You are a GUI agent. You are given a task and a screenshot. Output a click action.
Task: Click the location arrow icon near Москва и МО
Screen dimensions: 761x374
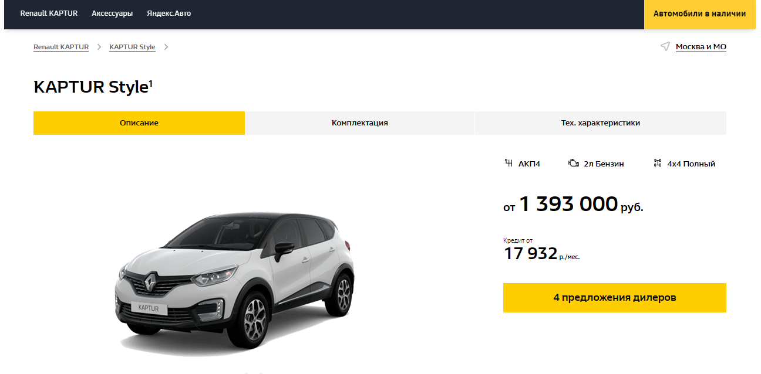coord(665,46)
